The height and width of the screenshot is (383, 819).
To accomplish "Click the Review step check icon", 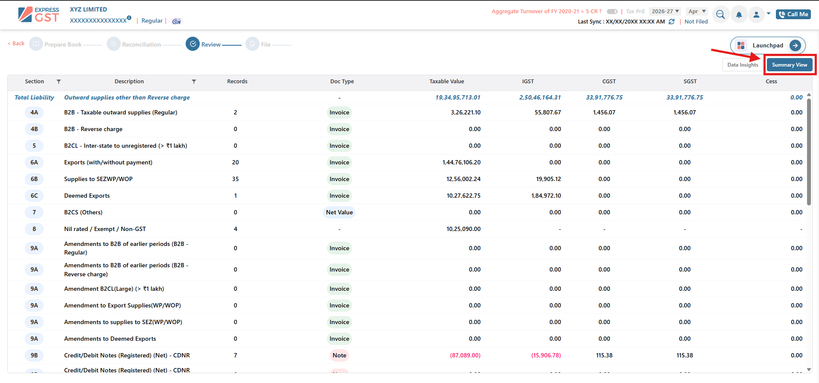I will pos(193,44).
